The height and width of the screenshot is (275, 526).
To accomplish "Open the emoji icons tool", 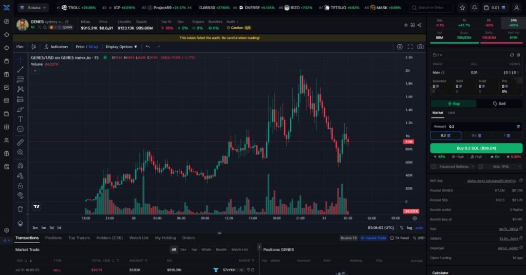I will click(x=21, y=129).
